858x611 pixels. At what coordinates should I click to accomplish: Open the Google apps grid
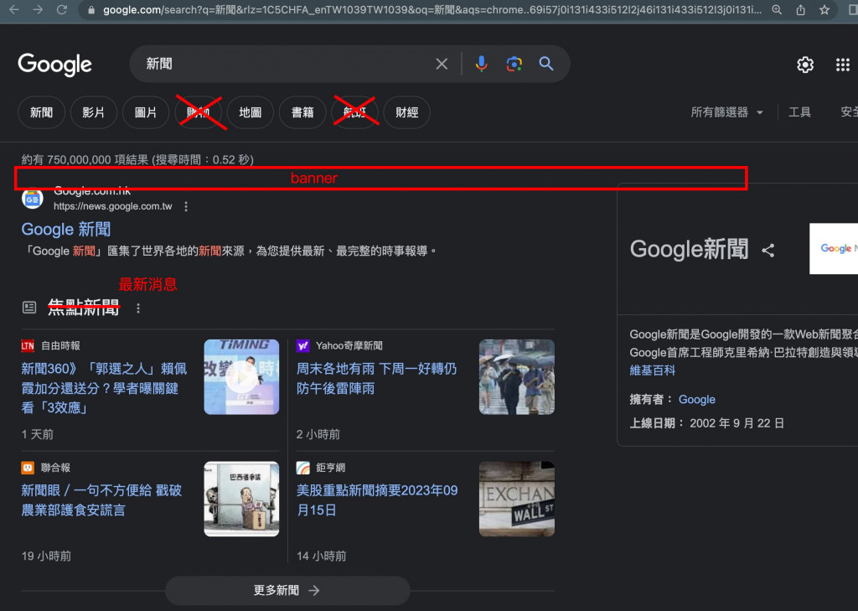843,65
